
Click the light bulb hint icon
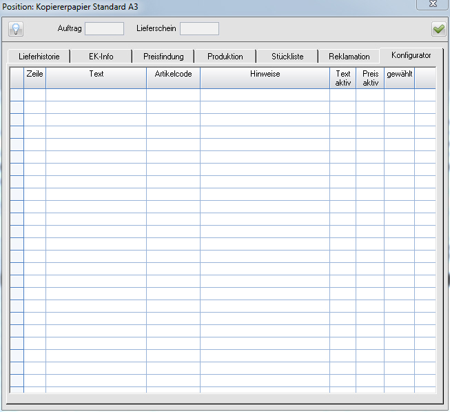click(x=16, y=29)
